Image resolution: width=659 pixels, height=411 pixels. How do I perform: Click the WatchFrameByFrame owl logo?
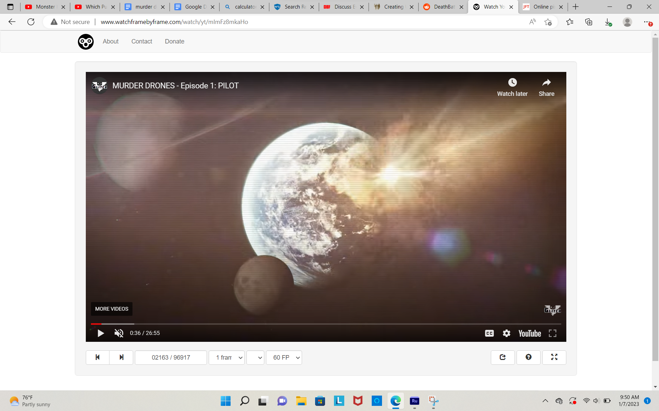[85, 42]
